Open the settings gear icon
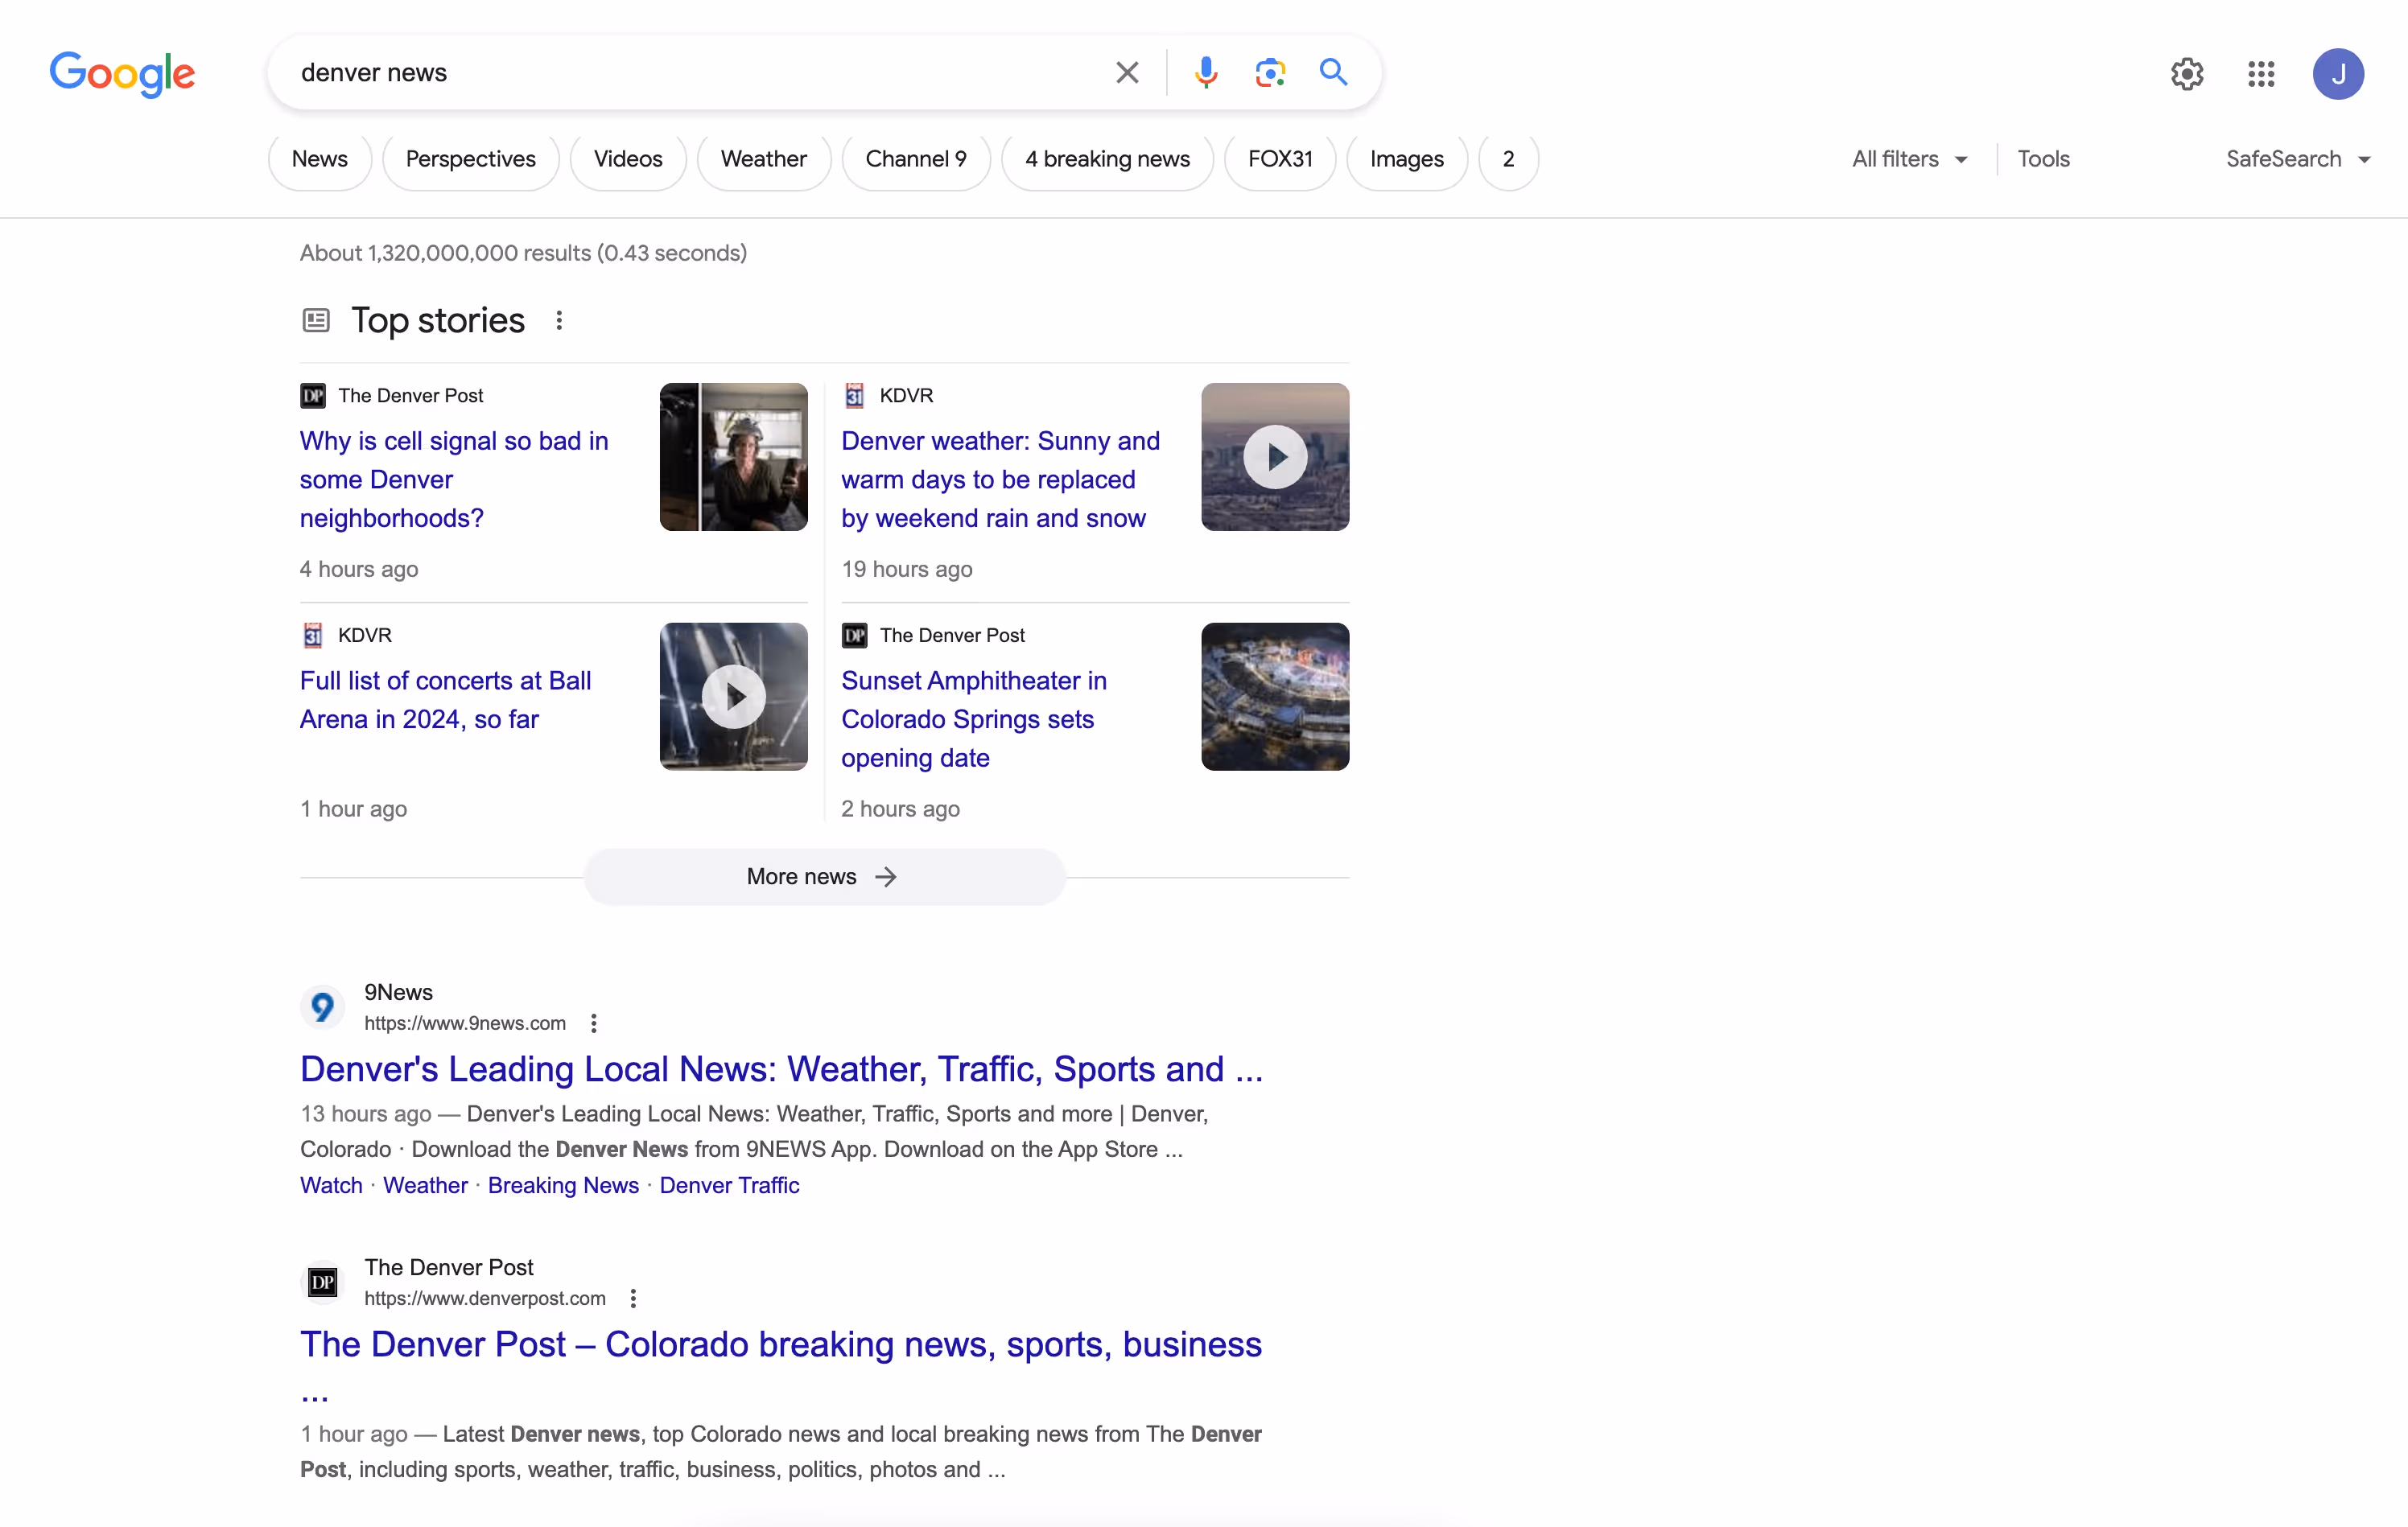The width and height of the screenshot is (2408, 1527). click(2187, 73)
